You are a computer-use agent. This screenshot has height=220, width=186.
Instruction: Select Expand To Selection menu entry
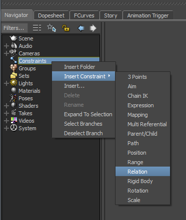(83, 114)
